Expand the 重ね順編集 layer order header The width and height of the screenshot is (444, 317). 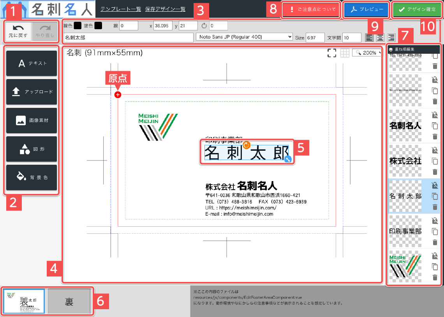click(414, 49)
